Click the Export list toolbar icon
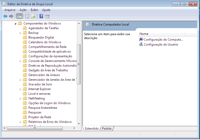Screen dimensions: 200x139 [x=33, y=16]
